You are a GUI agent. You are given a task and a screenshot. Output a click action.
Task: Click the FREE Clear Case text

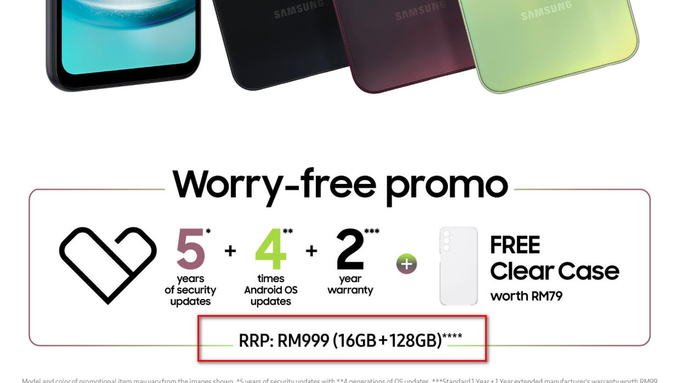tap(555, 258)
